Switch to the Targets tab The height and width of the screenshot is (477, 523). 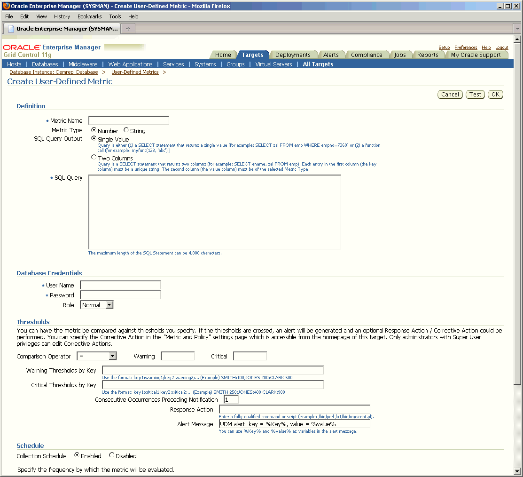coord(252,55)
